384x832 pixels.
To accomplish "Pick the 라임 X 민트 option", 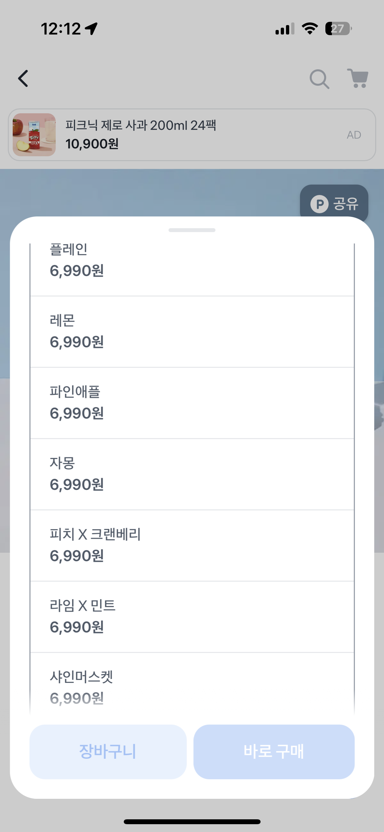I will coord(192,617).
